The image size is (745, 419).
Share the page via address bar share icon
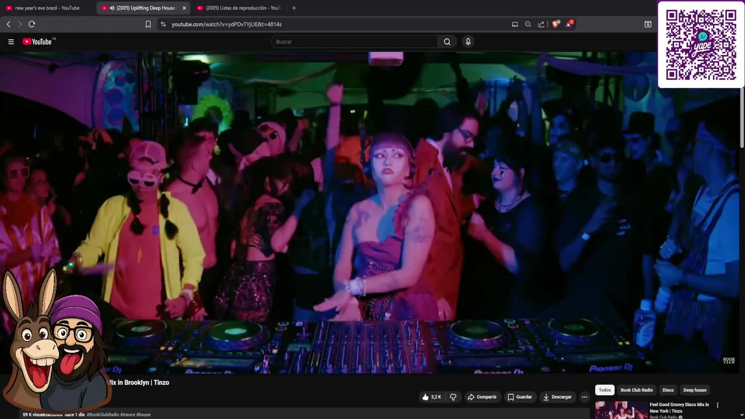coord(541,24)
